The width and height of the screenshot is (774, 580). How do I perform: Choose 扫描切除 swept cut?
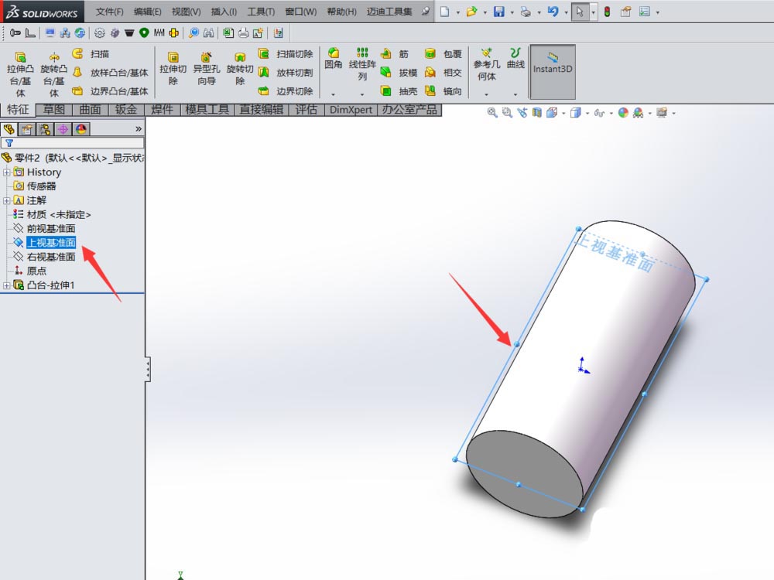(x=286, y=54)
